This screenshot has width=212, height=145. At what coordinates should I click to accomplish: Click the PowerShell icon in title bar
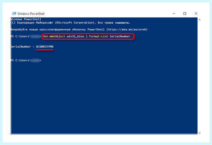(14, 13)
